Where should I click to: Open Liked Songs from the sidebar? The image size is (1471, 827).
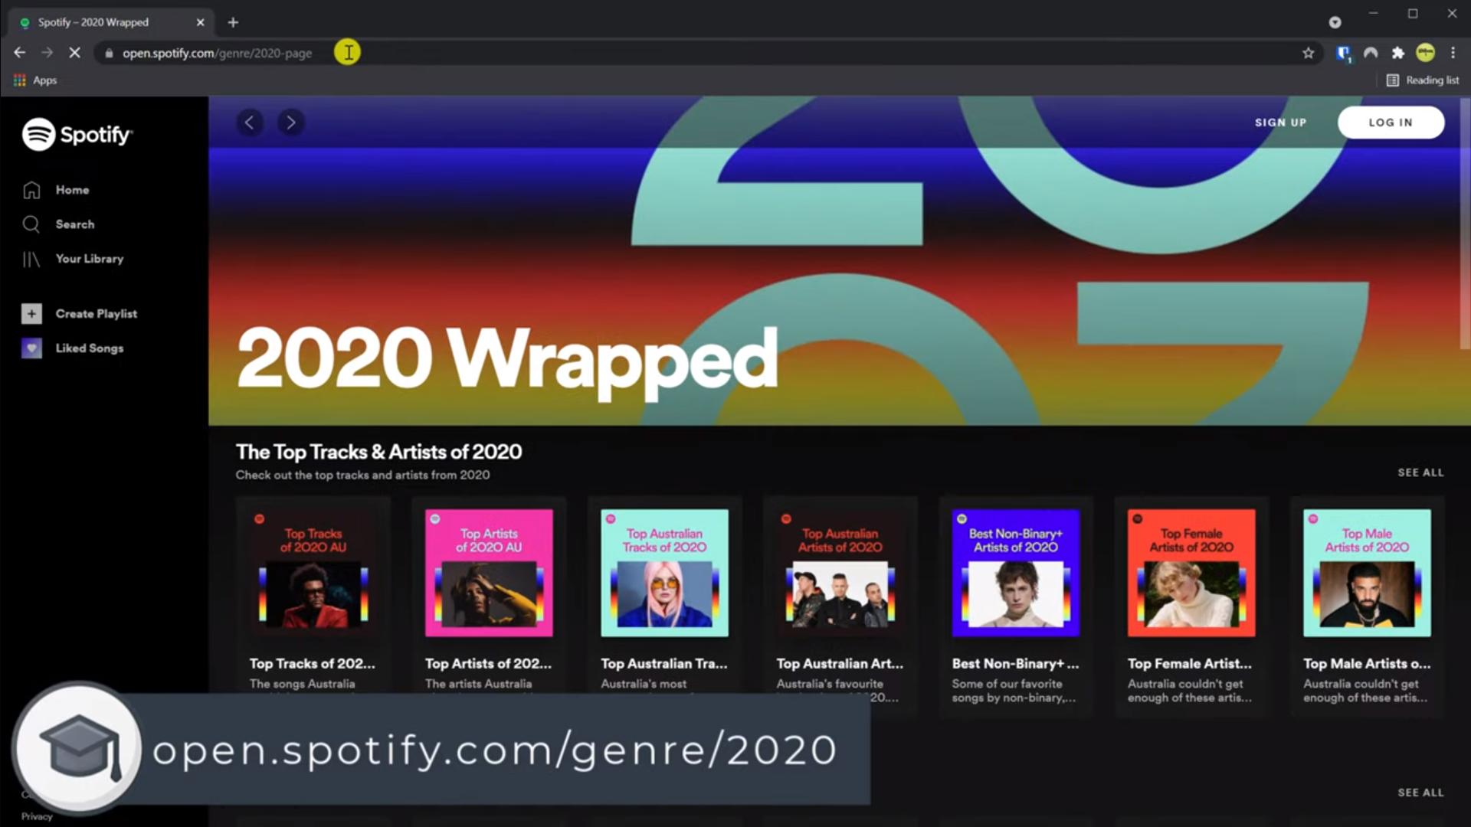(x=89, y=348)
